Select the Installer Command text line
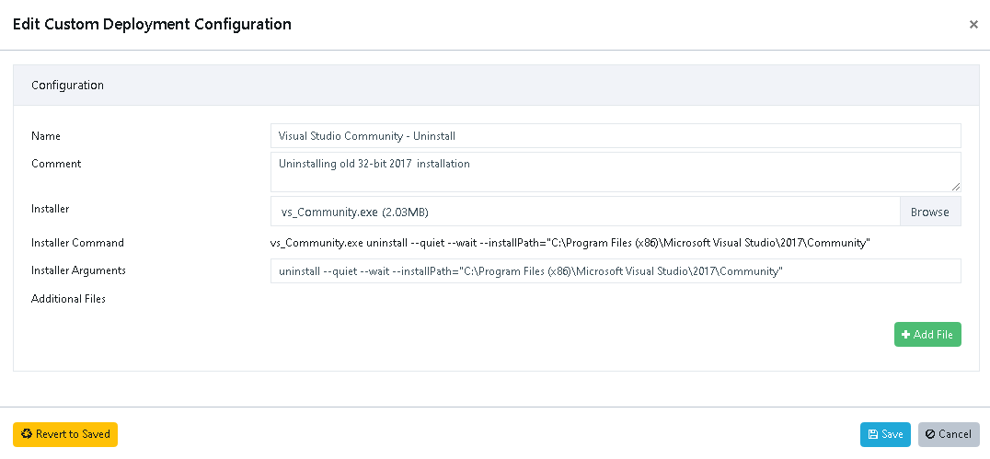Image resolution: width=990 pixels, height=459 pixels. click(570, 243)
